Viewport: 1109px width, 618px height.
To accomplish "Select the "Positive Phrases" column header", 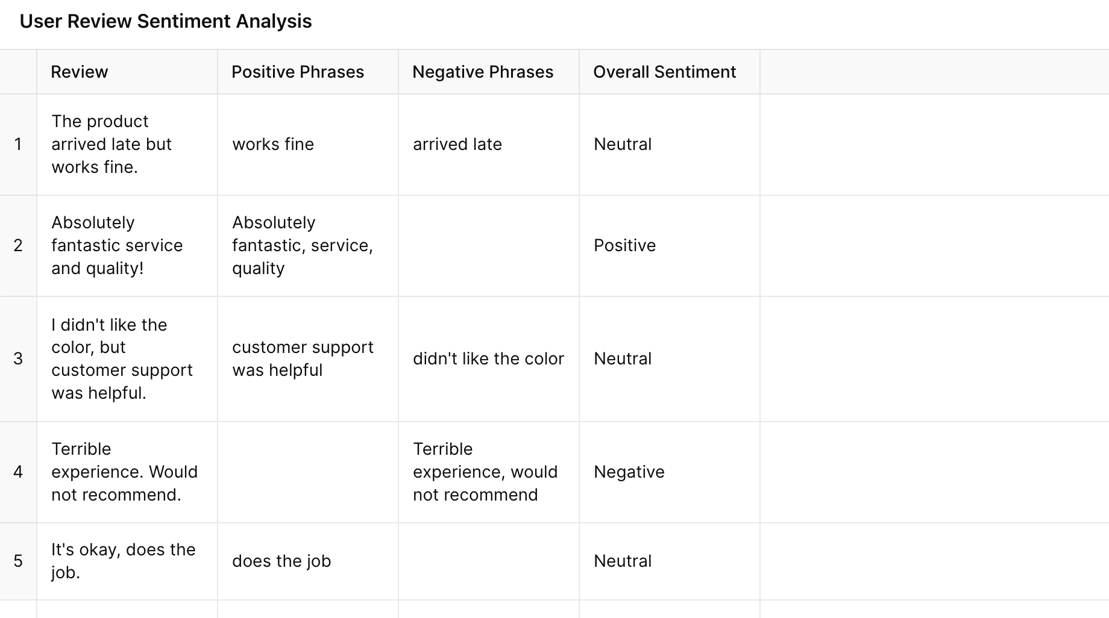I will coord(298,72).
